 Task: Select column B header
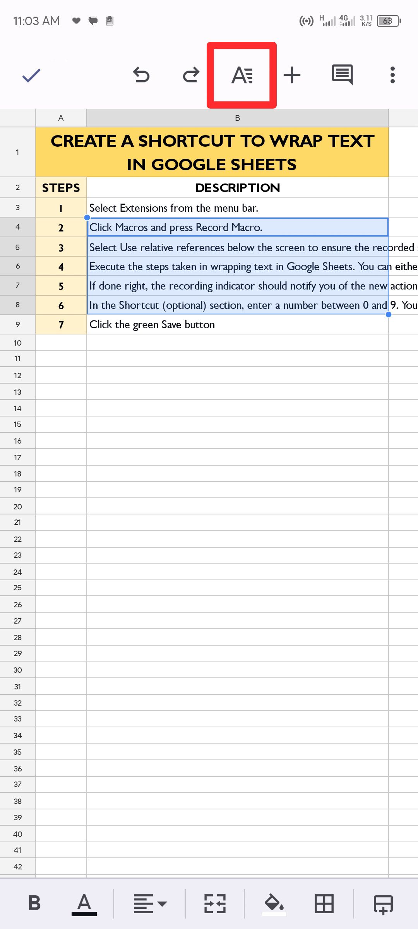click(237, 117)
